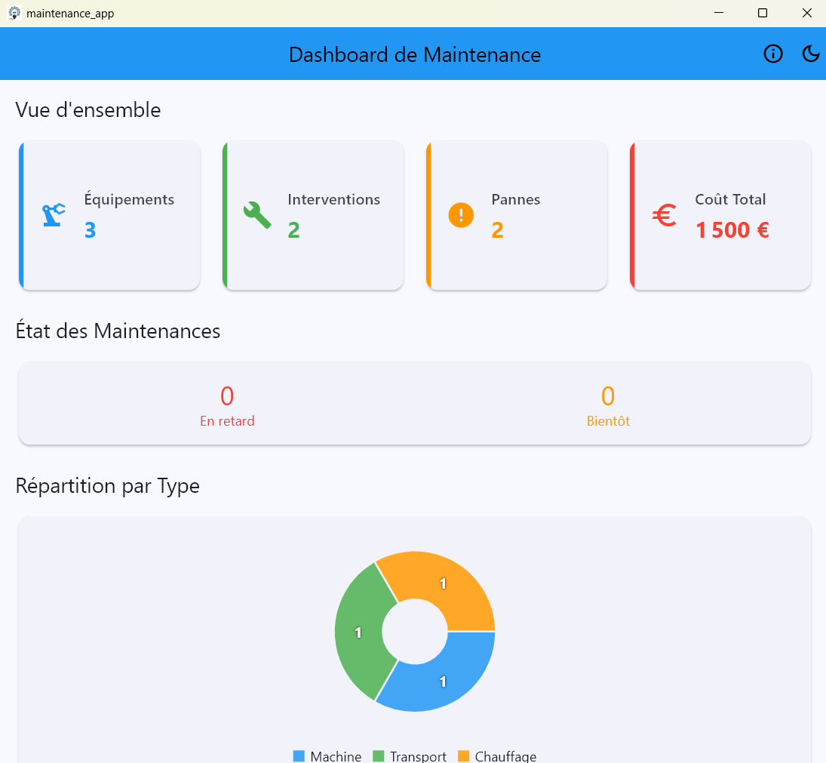Close the maintenance_app window
This screenshot has width=826, height=763.
[806, 13]
